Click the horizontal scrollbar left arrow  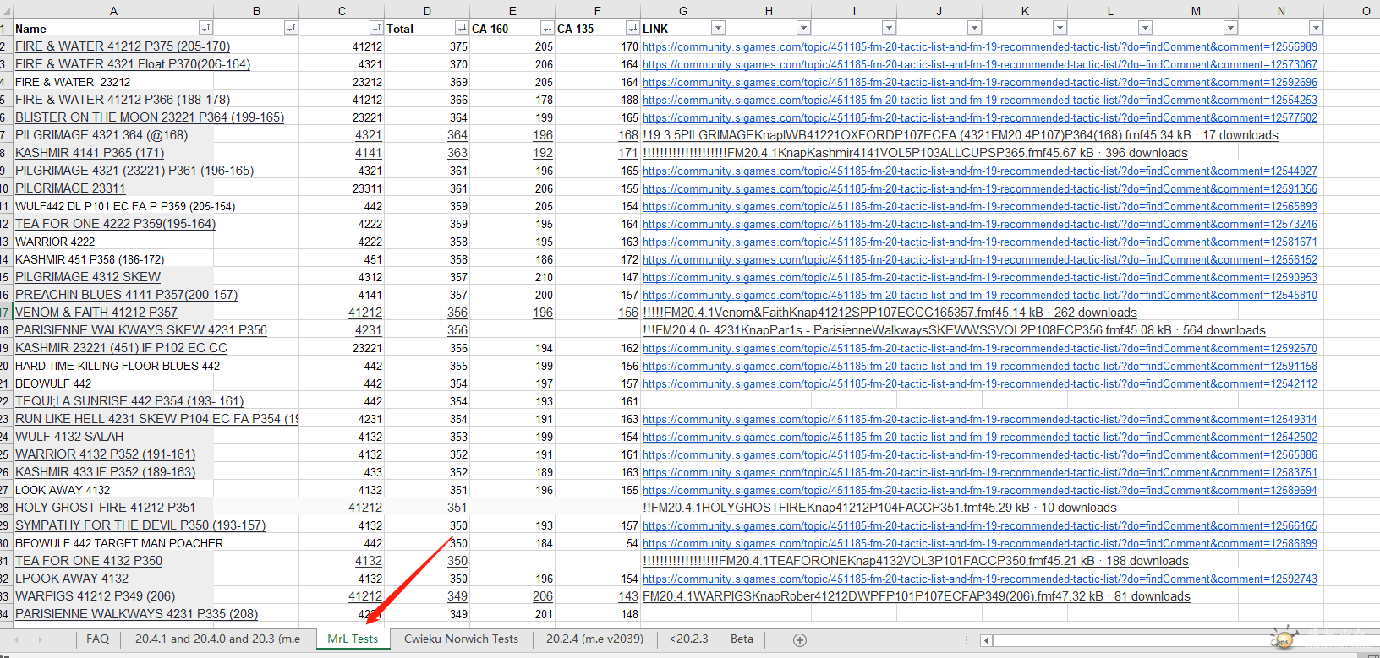(985, 640)
